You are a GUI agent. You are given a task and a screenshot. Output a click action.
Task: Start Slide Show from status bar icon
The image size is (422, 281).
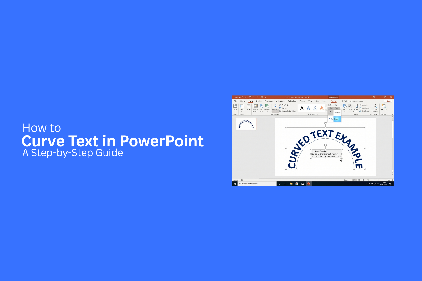tap(368, 180)
